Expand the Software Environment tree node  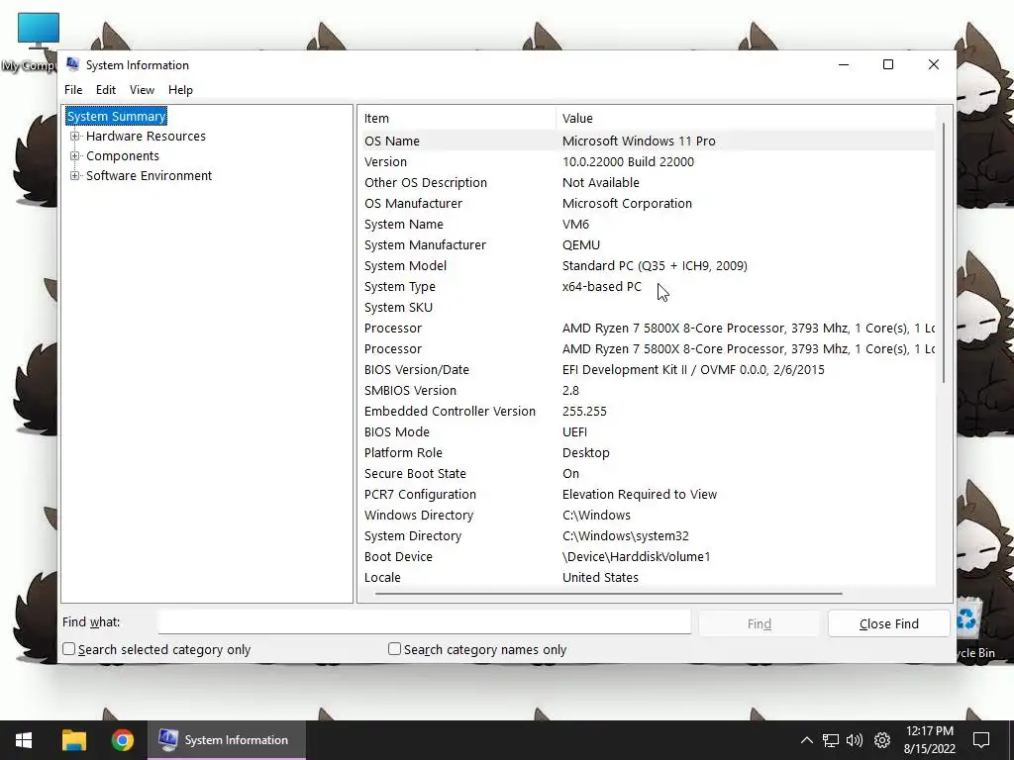click(x=75, y=176)
